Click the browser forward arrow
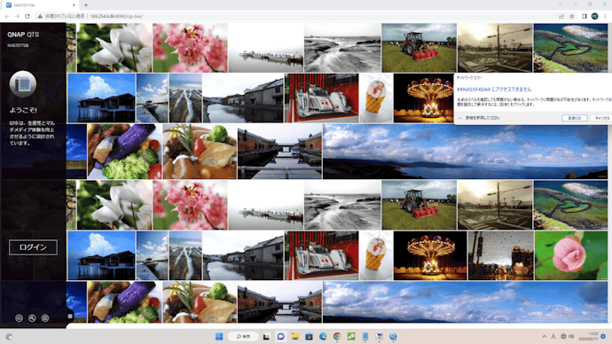 [17, 16]
